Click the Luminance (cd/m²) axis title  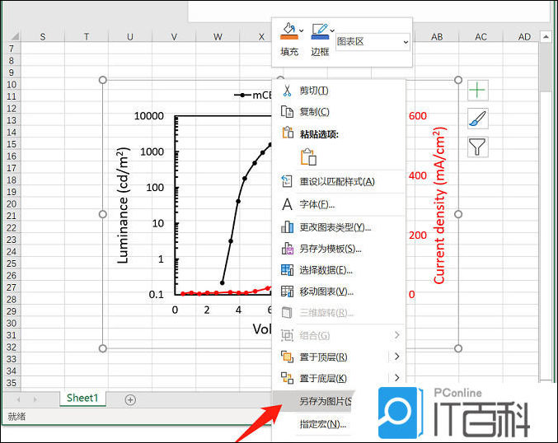click(x=122, y=205)
